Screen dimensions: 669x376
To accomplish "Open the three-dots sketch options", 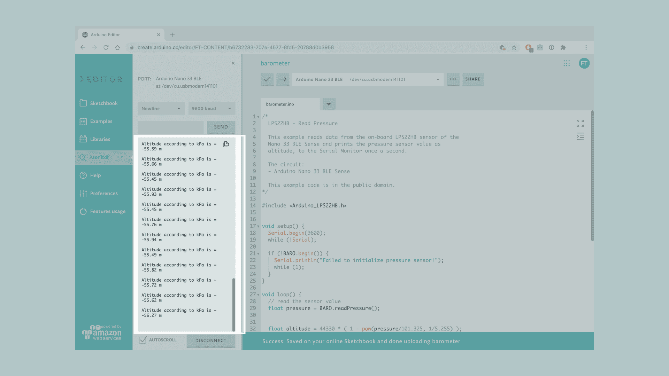I will 453,79.
